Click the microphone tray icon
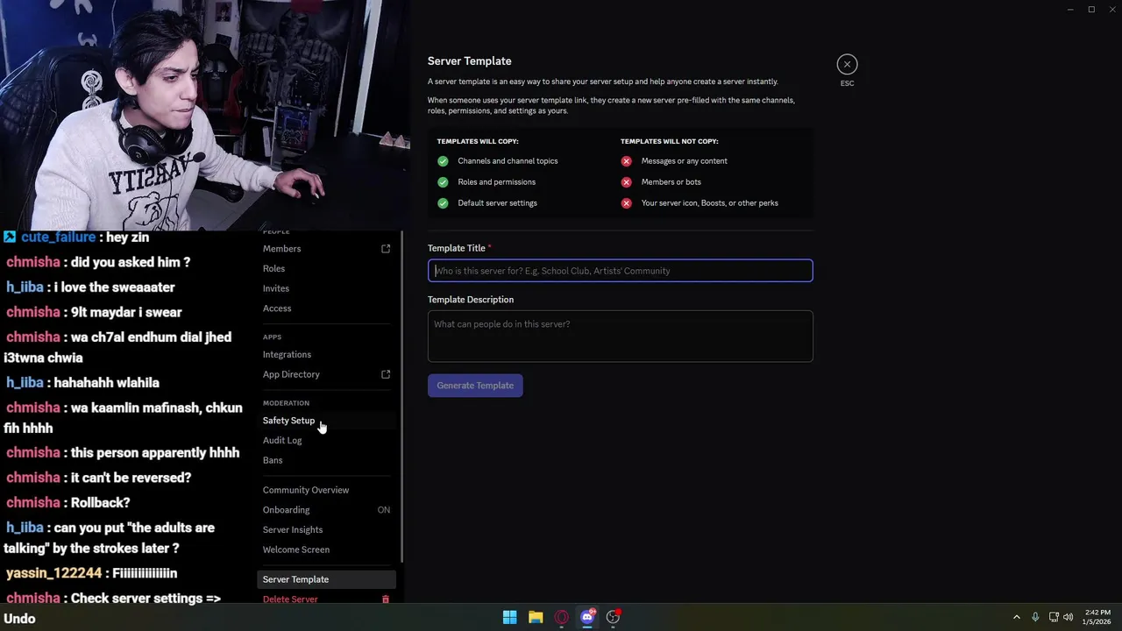This screenshot has width=1122, height=631. pyautogui.click(x=1035, y=617)
